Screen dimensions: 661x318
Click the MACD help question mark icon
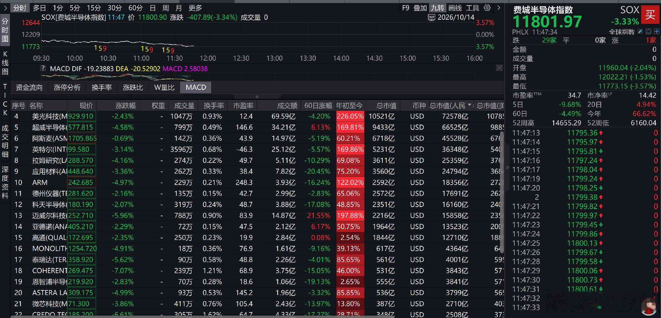(x=43, y=68)
